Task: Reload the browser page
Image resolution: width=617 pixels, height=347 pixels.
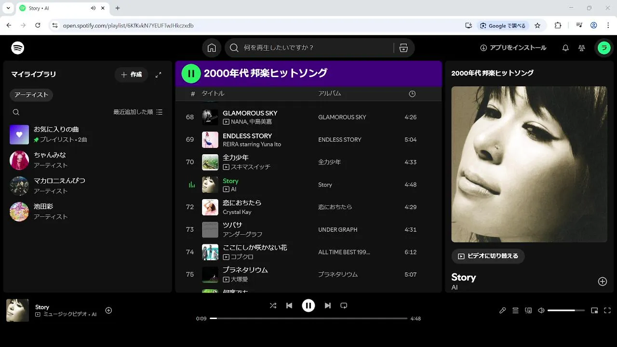Action: coord(38,26)
